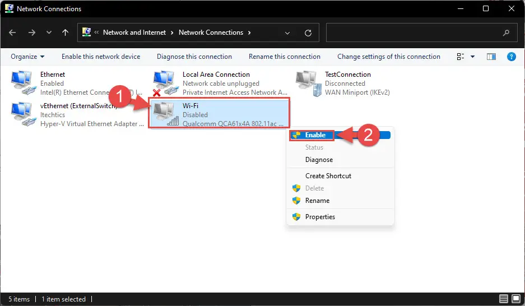Open the Organize dropdown menu
This screenshot has width=525, height=306.
[x=27, y=57]
